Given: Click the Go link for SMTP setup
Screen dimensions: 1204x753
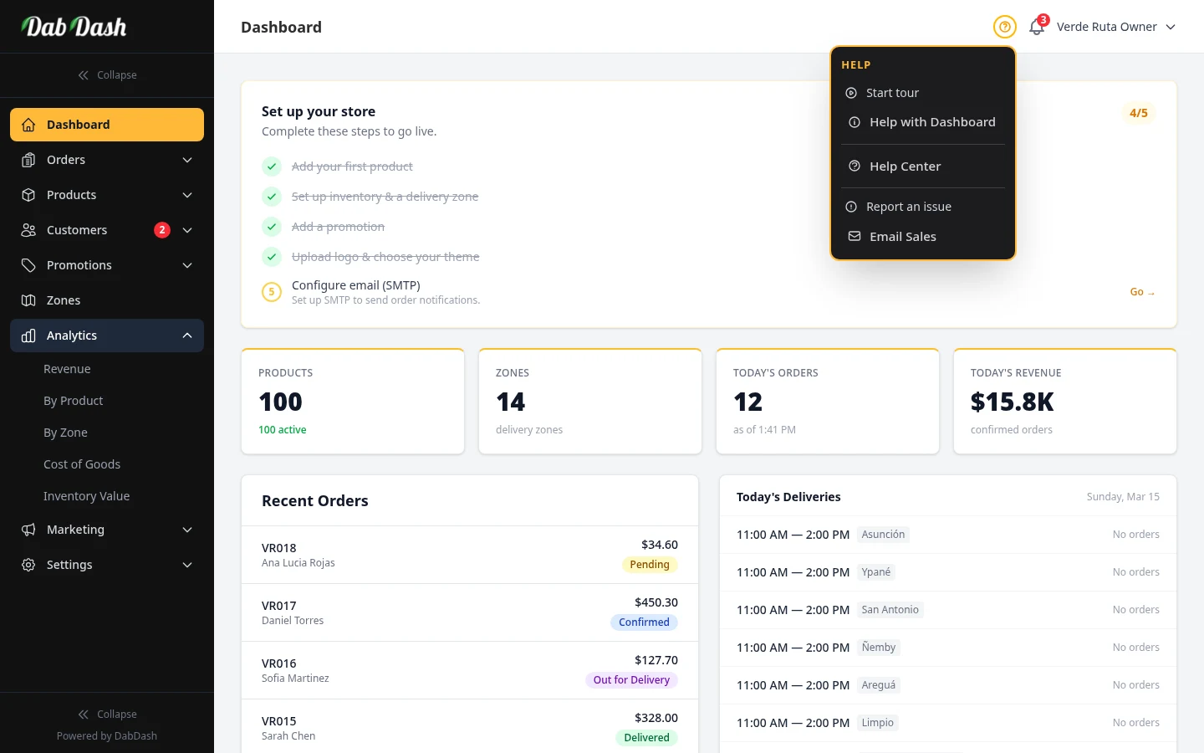Looking at the screenshot, I should tap(1141, 292).
